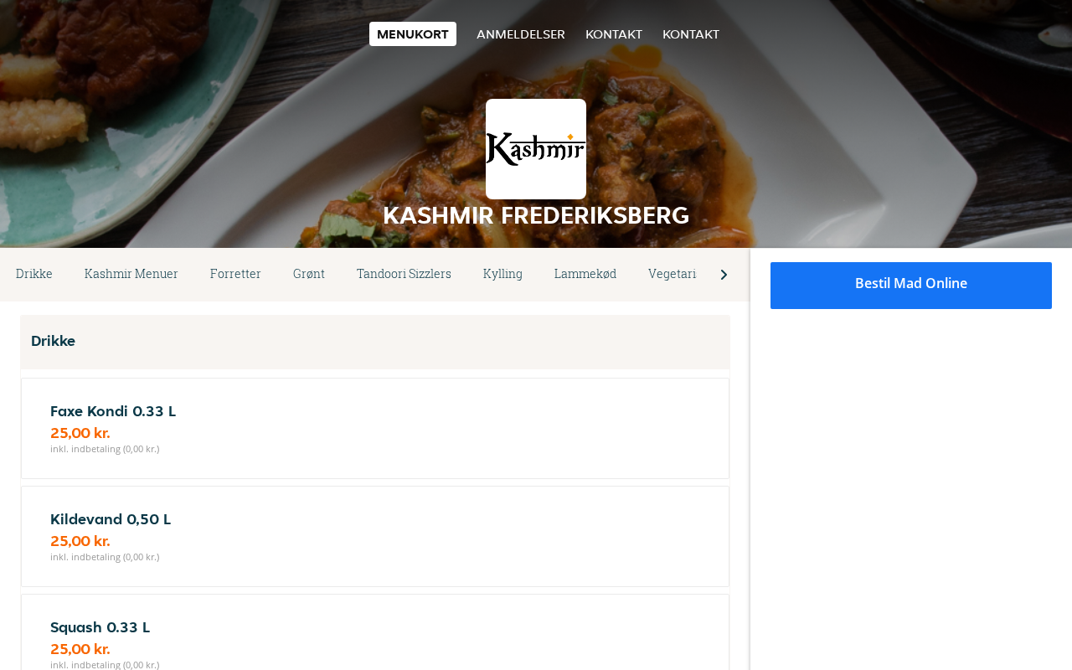Viewport: 1072px width, 670px height.
Task: Add Faxe Kondi 0.33 L item
Action: point(375,428)
